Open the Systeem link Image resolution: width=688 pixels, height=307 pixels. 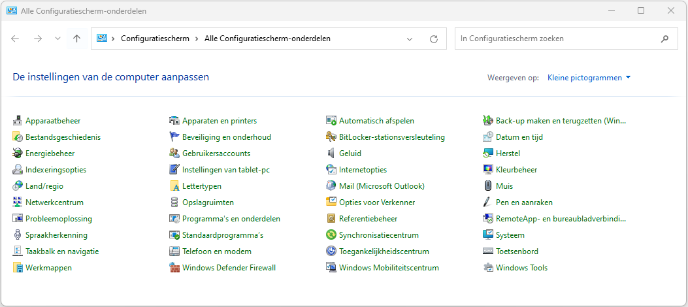click(x=510, y=235)
